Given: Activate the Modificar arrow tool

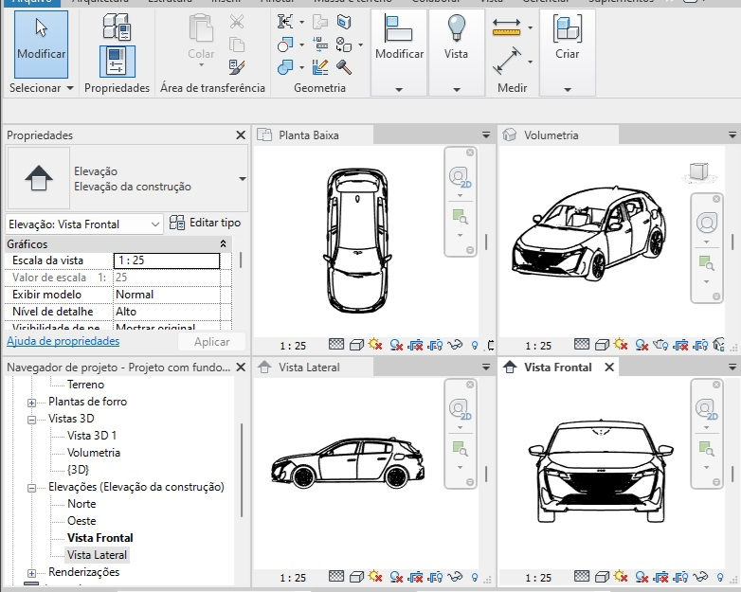Looking at the screenshot, I should click(41, 44).
